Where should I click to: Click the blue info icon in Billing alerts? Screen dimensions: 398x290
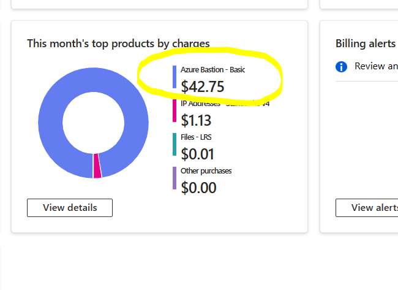pos(341,67)
